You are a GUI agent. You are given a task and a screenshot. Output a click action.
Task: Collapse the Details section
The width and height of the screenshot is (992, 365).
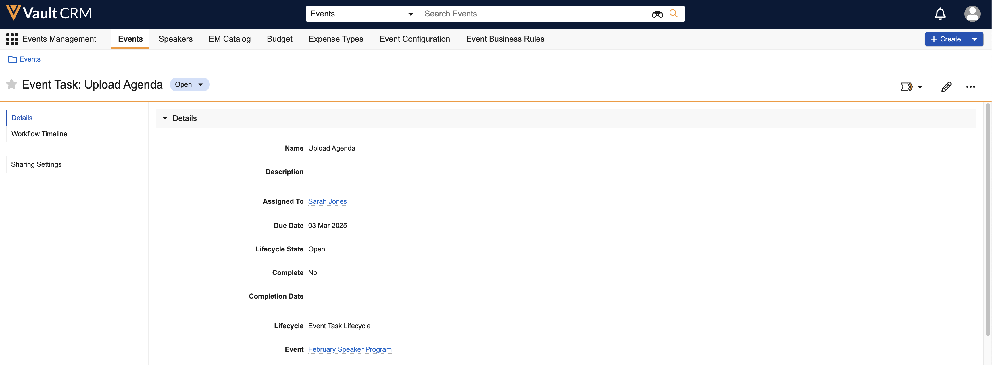point(165,118)
